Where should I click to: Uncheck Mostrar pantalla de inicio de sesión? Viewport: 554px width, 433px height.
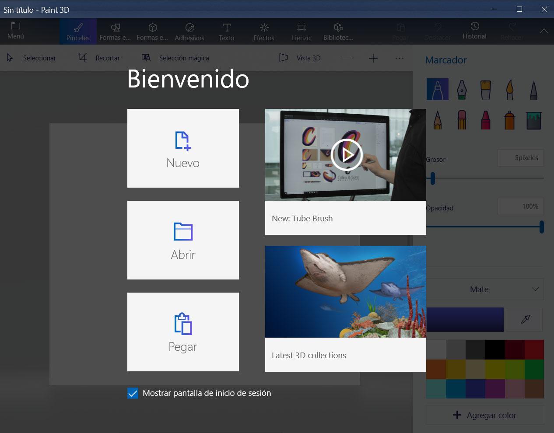tap(133, 393)
